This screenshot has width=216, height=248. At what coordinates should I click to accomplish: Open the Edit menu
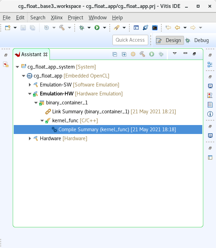tap(20, 18)
